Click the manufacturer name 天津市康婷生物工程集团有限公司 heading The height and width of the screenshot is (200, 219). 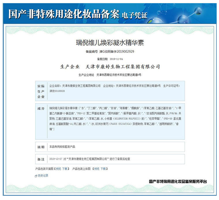(x=123, y=67)
